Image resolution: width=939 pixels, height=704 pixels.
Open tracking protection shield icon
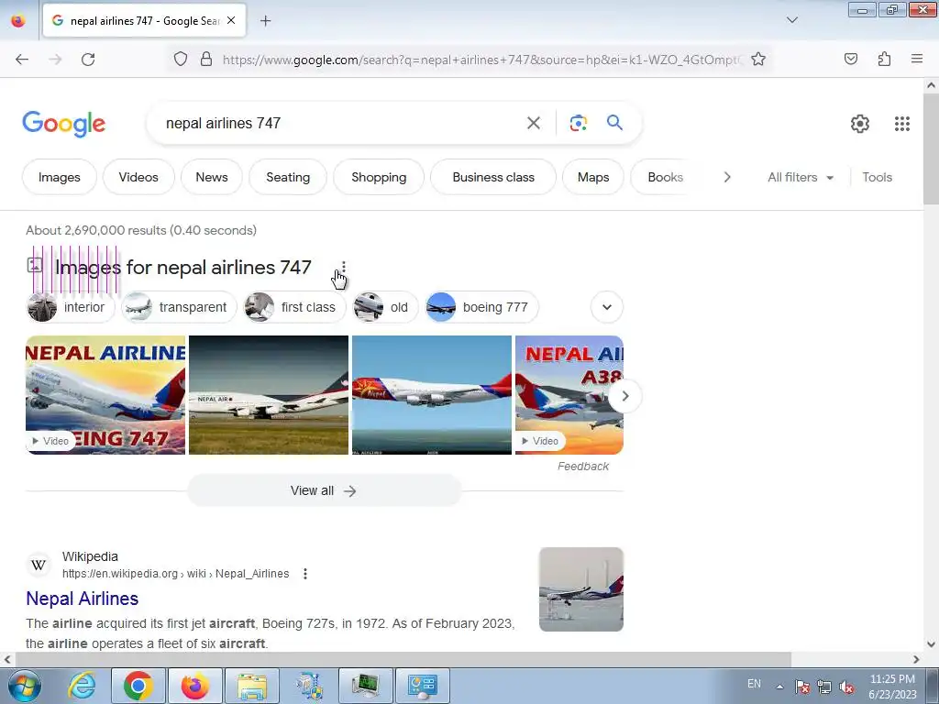181,60
